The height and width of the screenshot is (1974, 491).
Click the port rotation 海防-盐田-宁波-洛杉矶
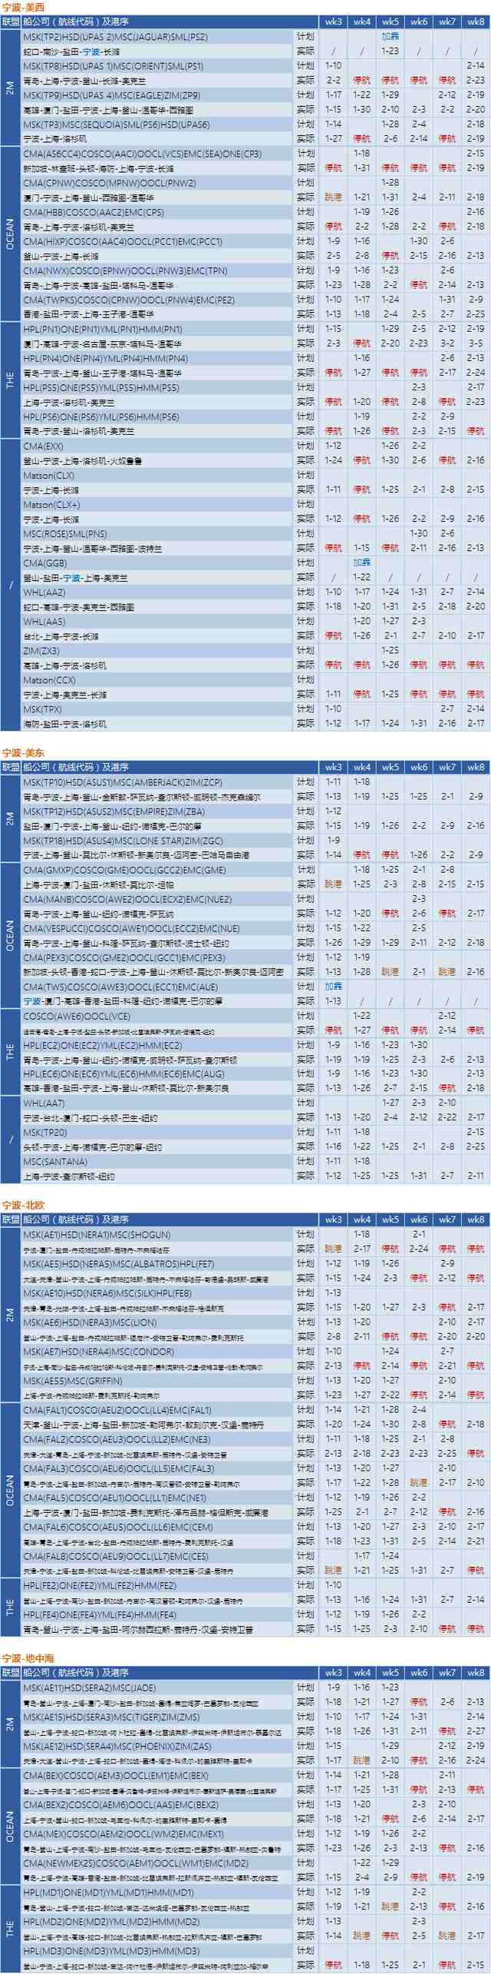pyautogui.click(x=65, y=724)
